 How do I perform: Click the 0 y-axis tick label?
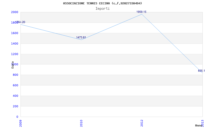tap(17, 117)
